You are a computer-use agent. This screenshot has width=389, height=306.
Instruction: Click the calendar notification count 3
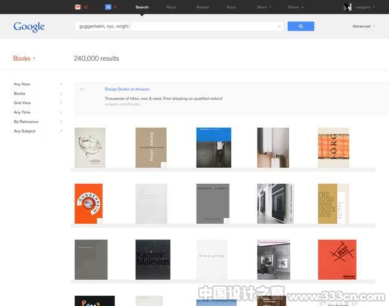[x=115, y=7]
